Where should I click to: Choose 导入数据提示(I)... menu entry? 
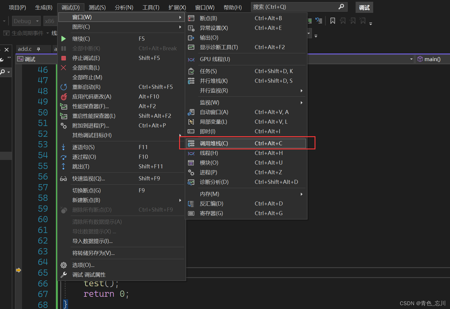(x=122, y=241)
